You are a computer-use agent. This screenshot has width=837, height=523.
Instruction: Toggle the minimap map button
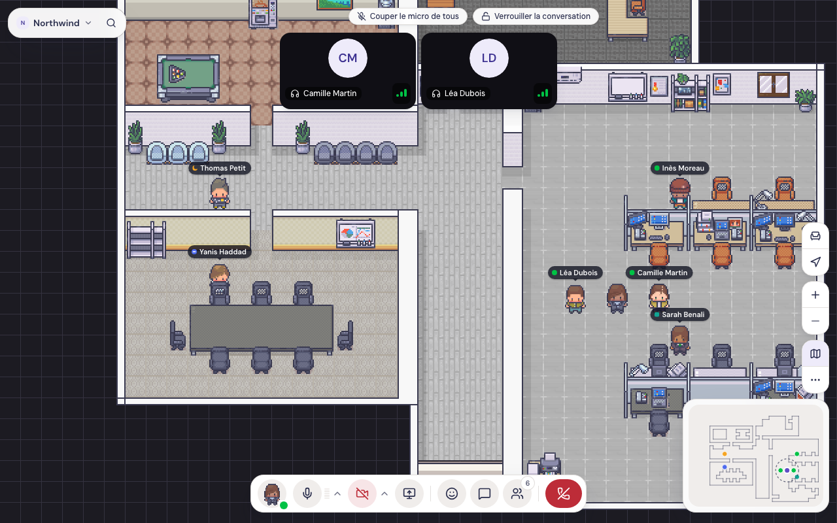pyautogui.click(x=815, y=354)
